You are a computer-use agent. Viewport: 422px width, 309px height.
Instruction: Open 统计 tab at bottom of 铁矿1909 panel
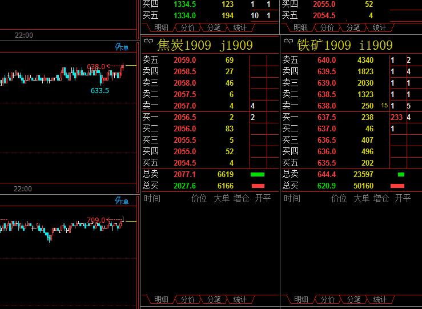pyautogui.click(x=380, y=299)
